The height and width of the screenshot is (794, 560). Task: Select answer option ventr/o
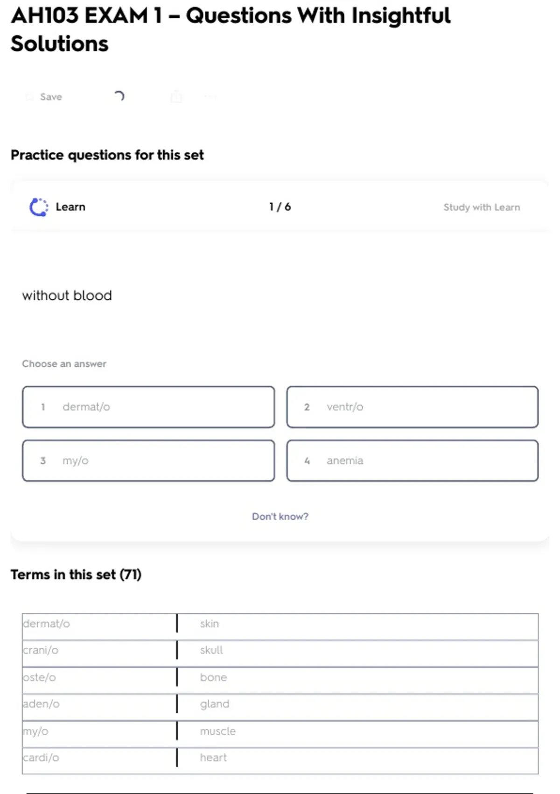(x=412, y=407)
